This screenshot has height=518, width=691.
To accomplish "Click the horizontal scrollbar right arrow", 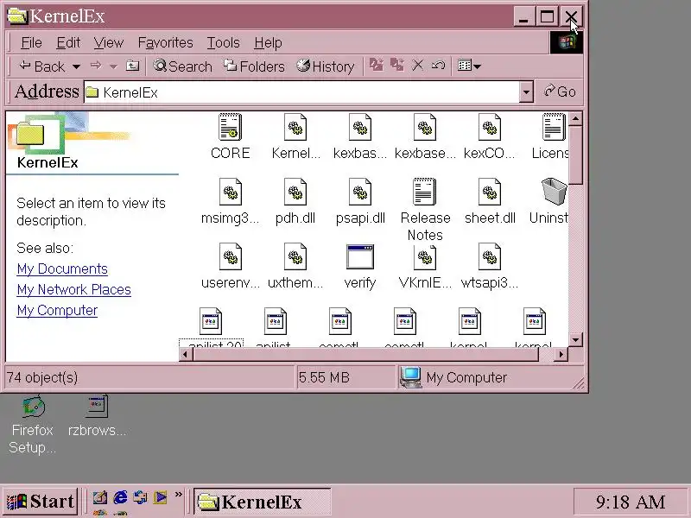I will [561, 354].
